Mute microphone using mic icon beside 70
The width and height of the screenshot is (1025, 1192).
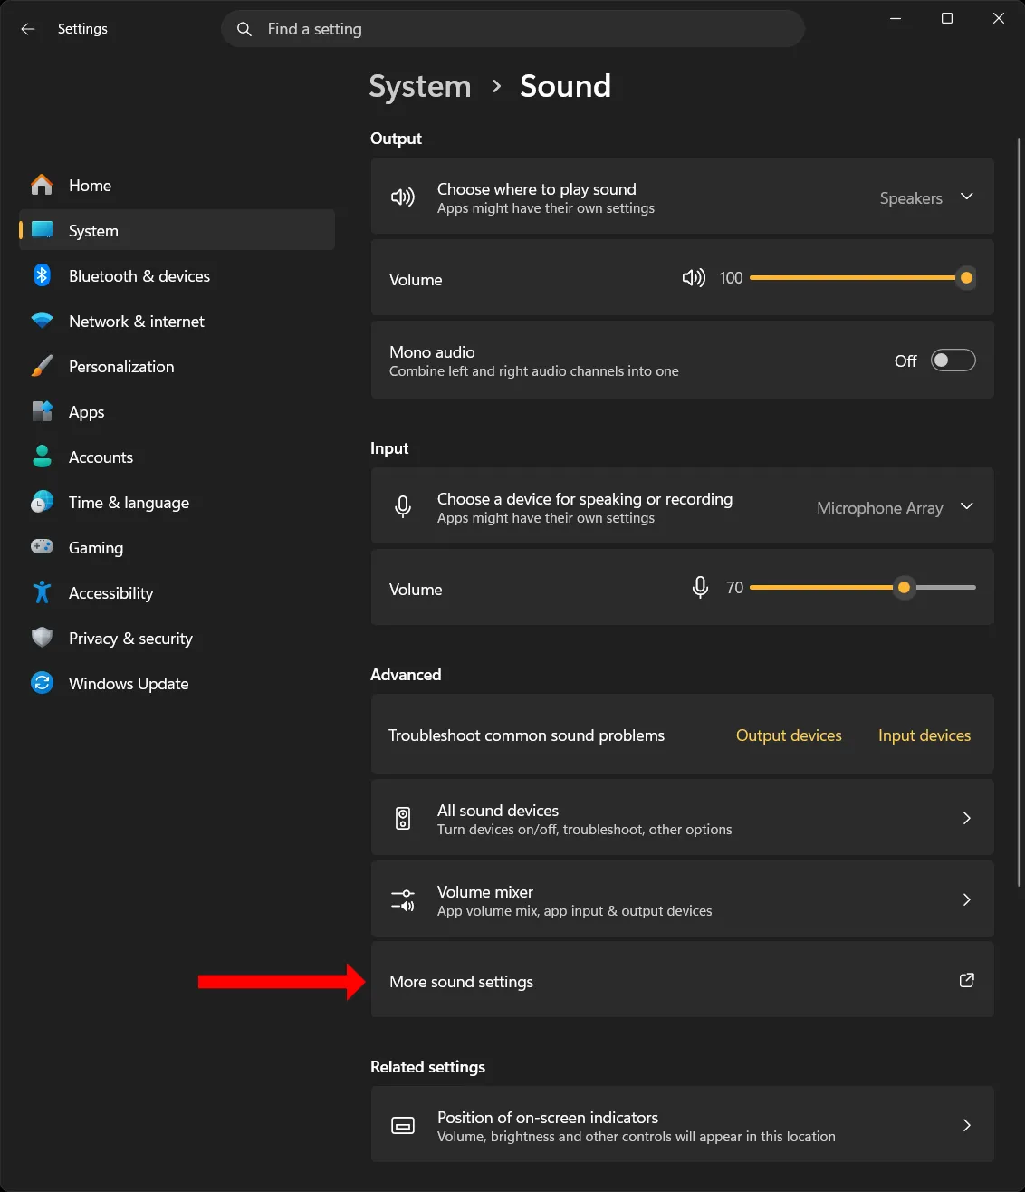(x=700, y=588)
